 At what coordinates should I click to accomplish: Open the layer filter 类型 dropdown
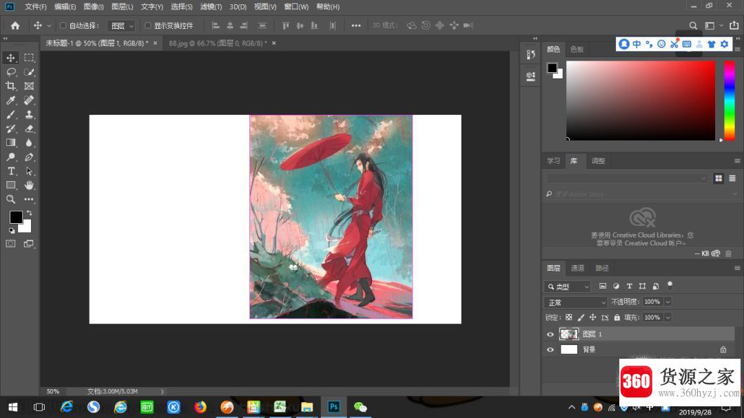(567, 286)
